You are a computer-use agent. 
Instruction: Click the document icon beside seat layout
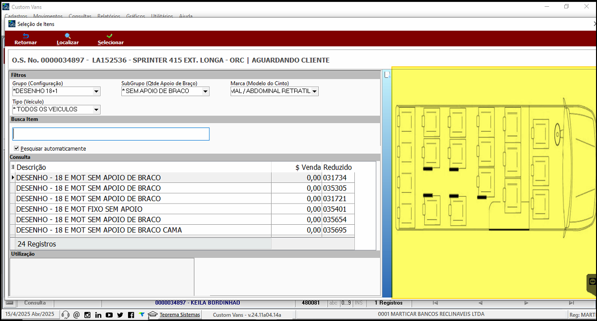tap(387, 75)
